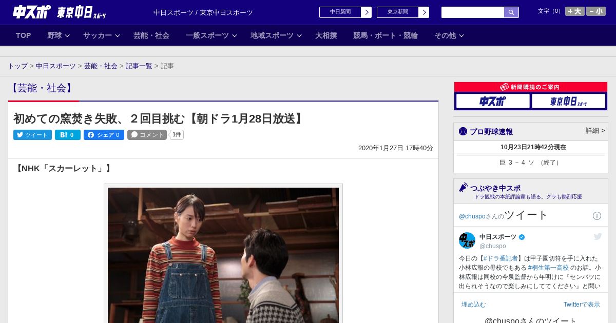Screen dimensions: 616x323
Task: Open the 中日新聞 link button
Action: (345, 12)
